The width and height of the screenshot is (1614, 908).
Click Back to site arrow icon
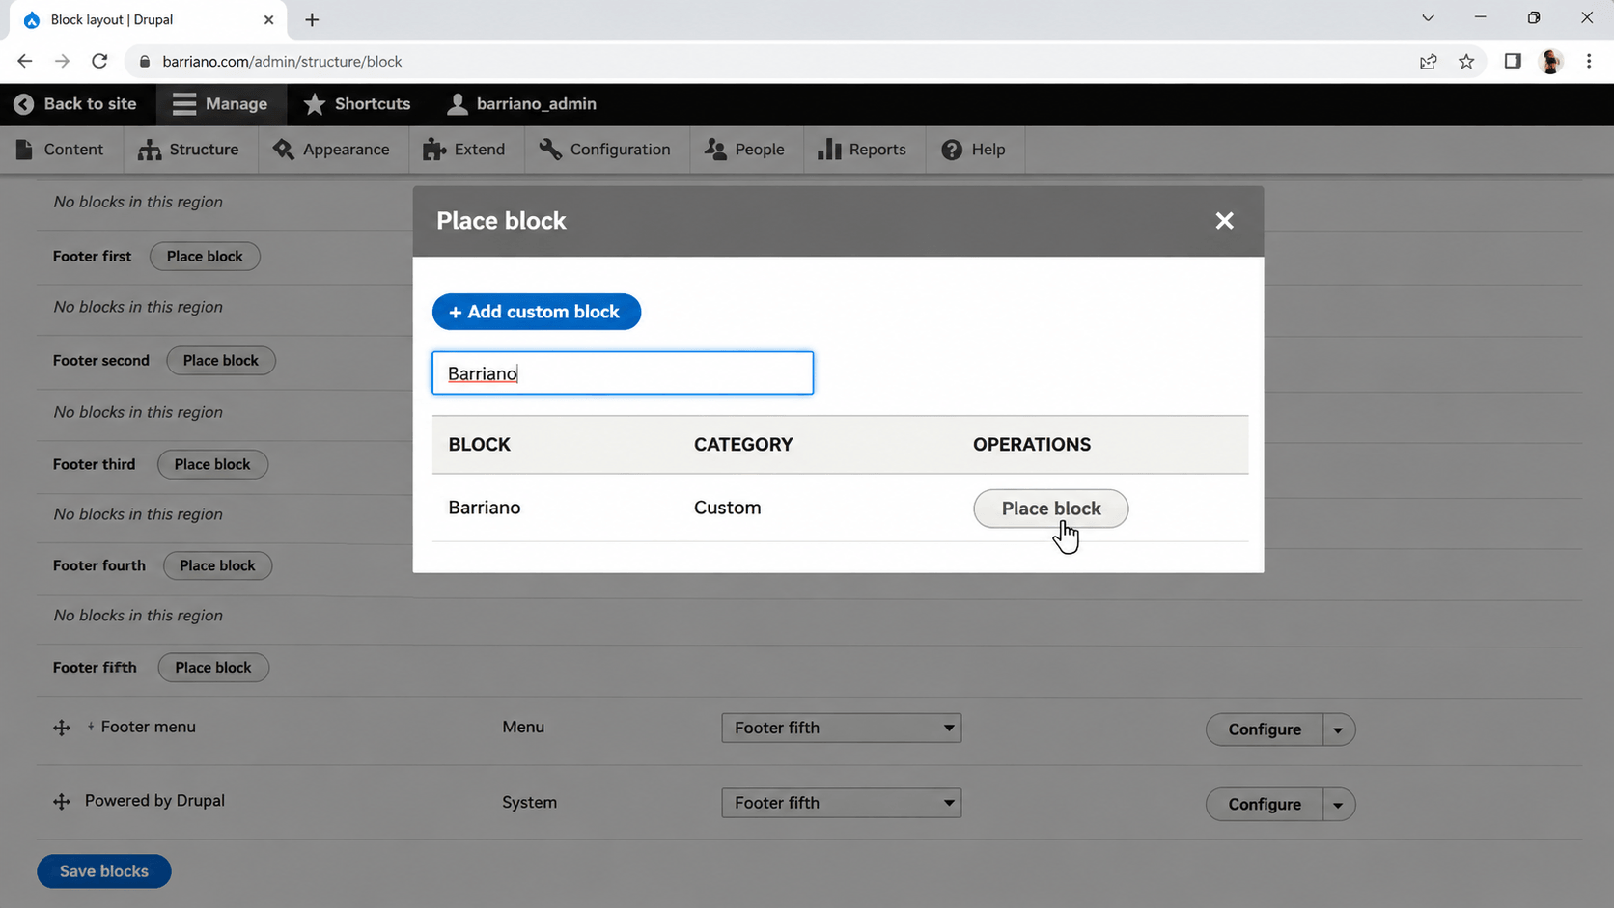coord(24,104)
